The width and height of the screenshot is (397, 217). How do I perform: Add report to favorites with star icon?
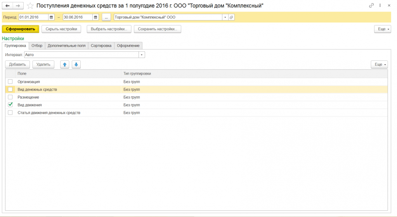click(30, 6)
